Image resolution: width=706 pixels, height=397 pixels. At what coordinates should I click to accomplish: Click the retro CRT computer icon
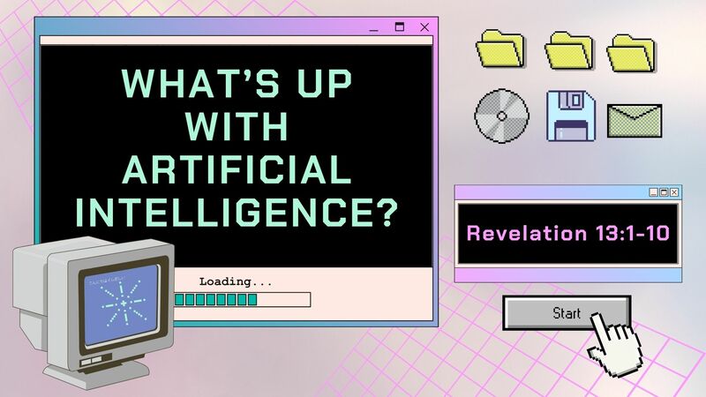point(94,312)
